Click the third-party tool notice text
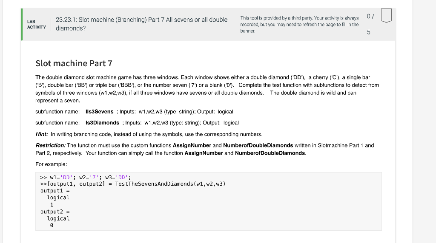 point(299,24)
